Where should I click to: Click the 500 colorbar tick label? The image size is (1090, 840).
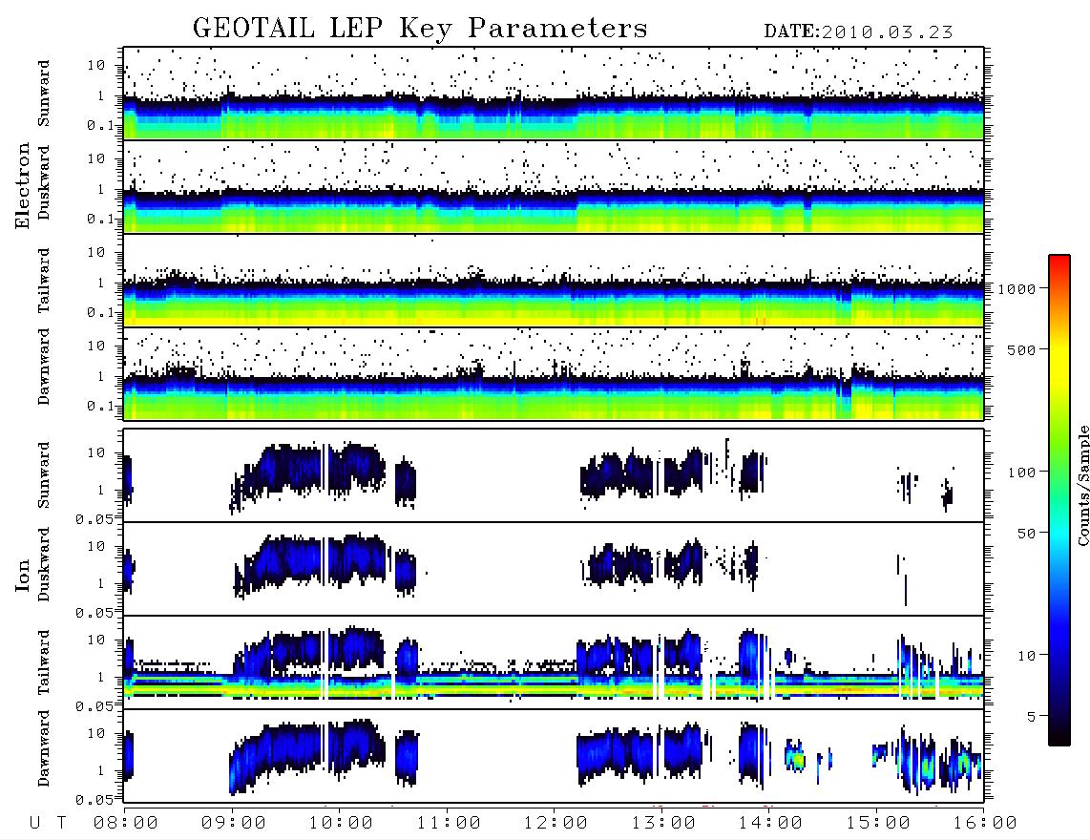(1021, 350)
